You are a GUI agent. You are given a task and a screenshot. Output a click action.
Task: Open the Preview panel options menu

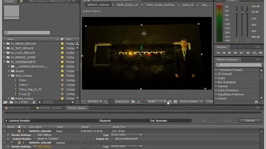[x=258, y=47]
